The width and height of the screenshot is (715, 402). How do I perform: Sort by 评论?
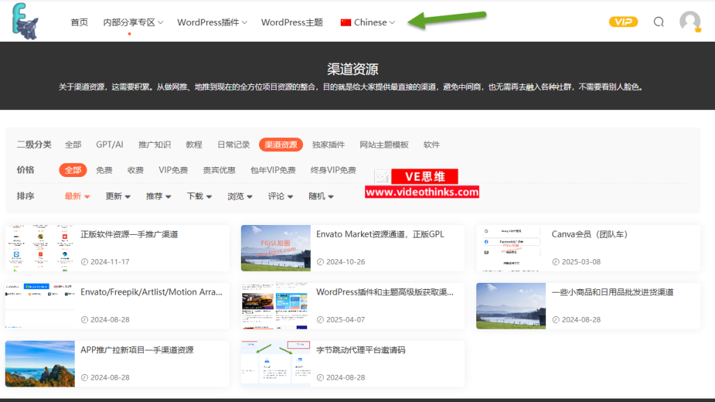(281, 196)
